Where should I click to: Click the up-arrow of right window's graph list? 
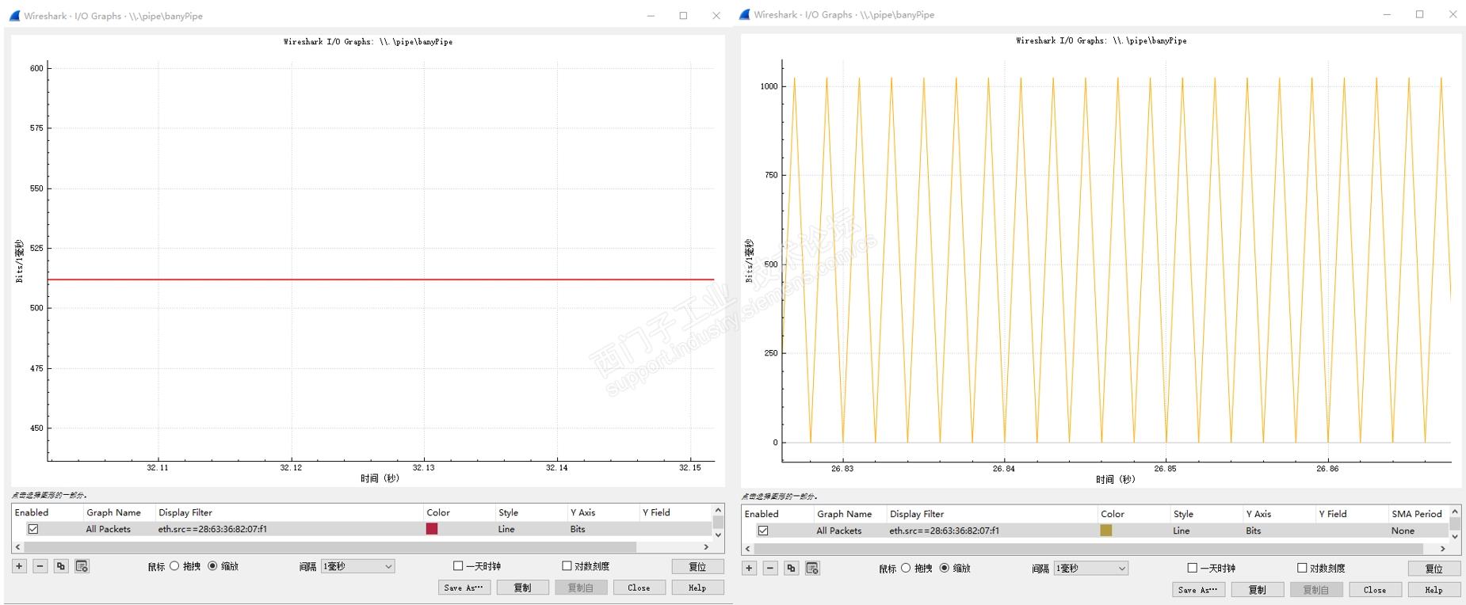pyautogui.click(x=1455, y=512)
